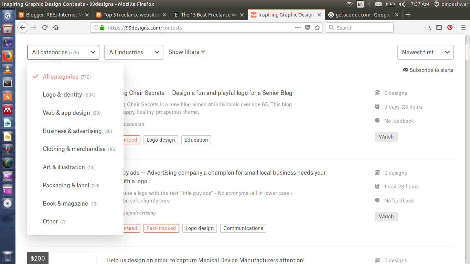Screen dimensions: 470x264
Task: Open the medical device email design contest
Action: tap(205, 260)
